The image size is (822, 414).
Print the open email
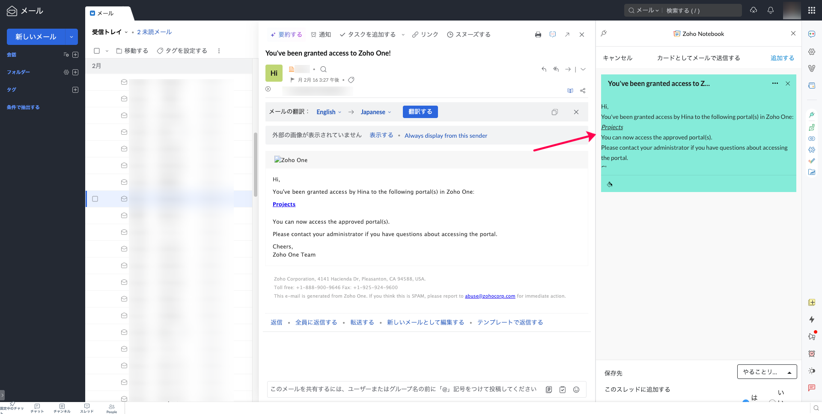pyautogui.click(x=538, y=35)
